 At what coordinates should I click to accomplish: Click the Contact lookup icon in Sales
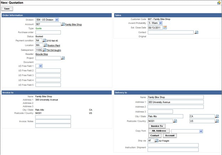pyautogui.click(x=196, y=32)
